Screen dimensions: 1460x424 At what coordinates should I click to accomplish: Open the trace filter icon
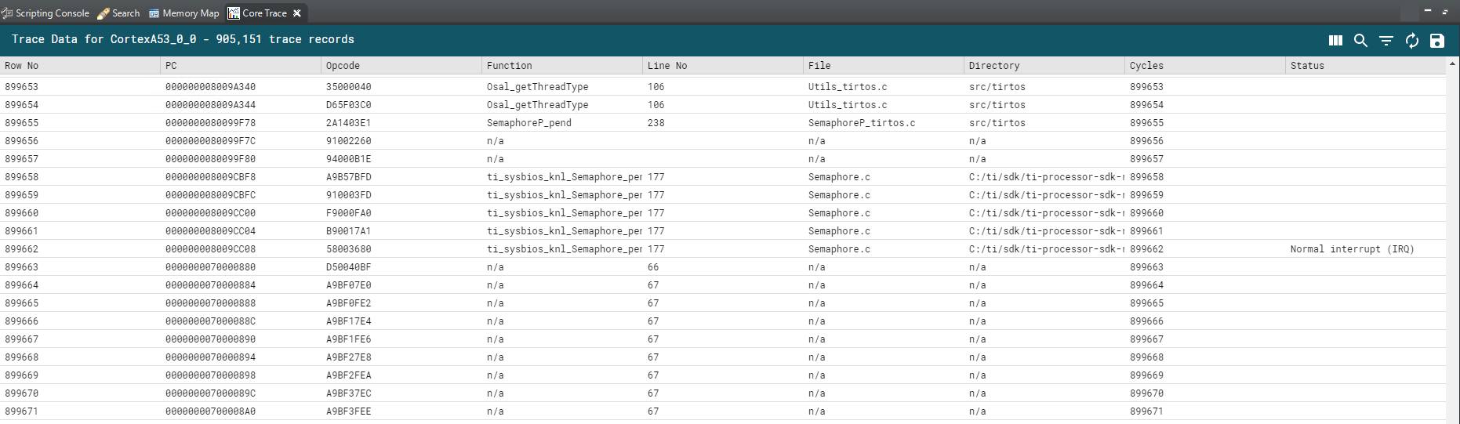coord(1386,40)
